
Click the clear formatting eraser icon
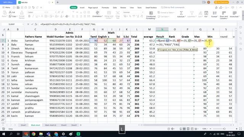click(67, 16)
